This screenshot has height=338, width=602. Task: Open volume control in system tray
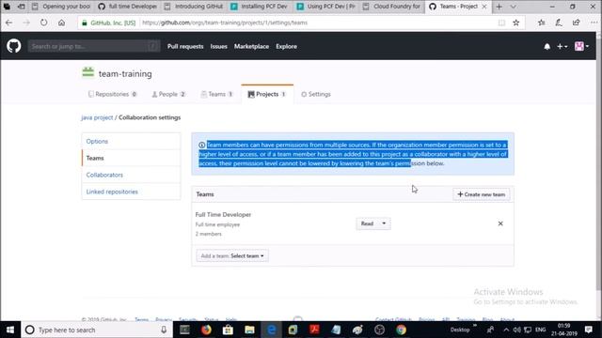pyautogui.click(x=516, y=330)
